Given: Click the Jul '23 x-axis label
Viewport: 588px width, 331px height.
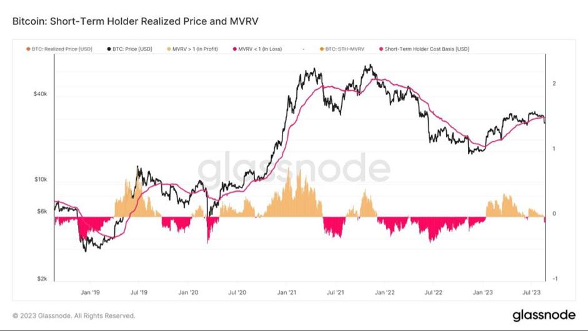Looking at the screenshot, I should 531,292.
